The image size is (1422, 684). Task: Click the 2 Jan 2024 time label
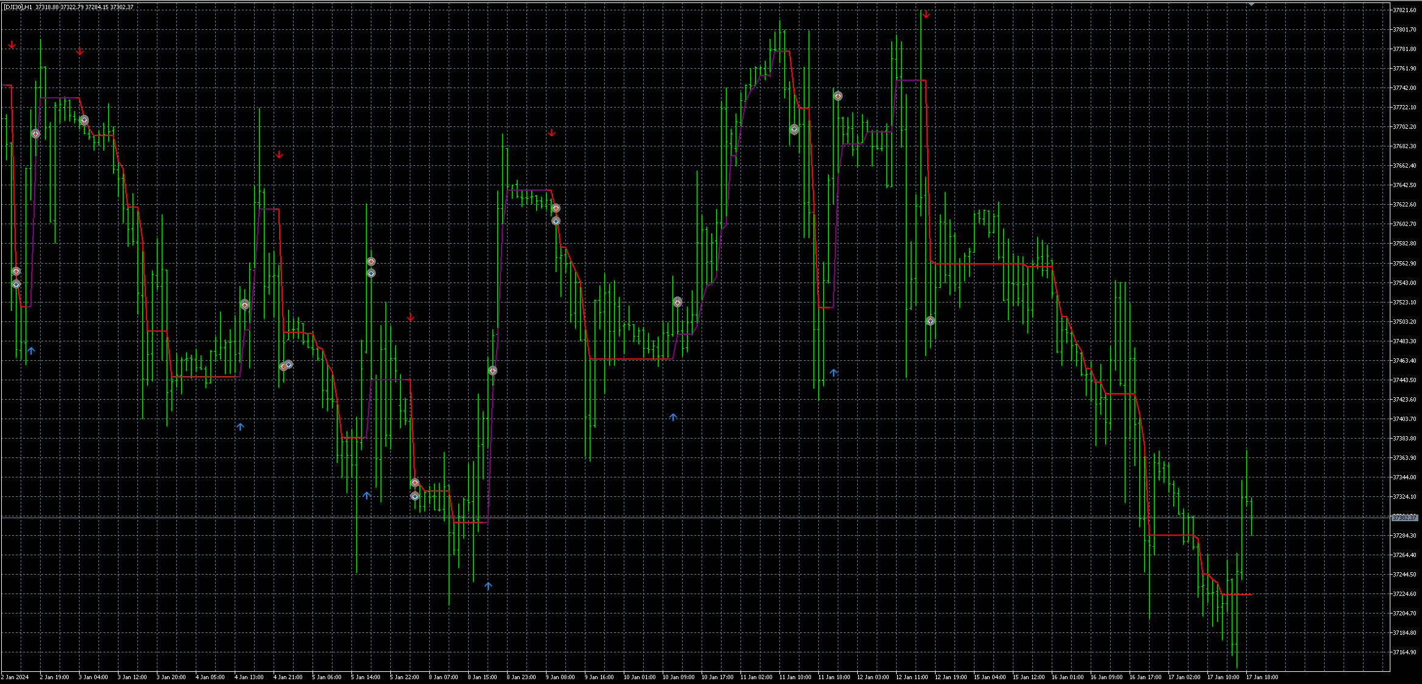[15, 677]
